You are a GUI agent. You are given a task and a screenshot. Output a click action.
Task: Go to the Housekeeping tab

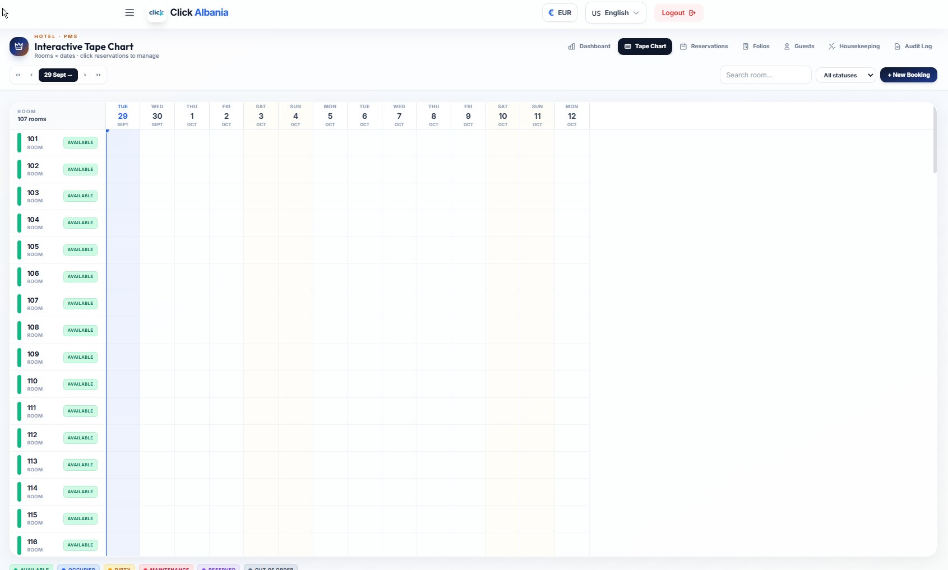[x=854, y=47]
